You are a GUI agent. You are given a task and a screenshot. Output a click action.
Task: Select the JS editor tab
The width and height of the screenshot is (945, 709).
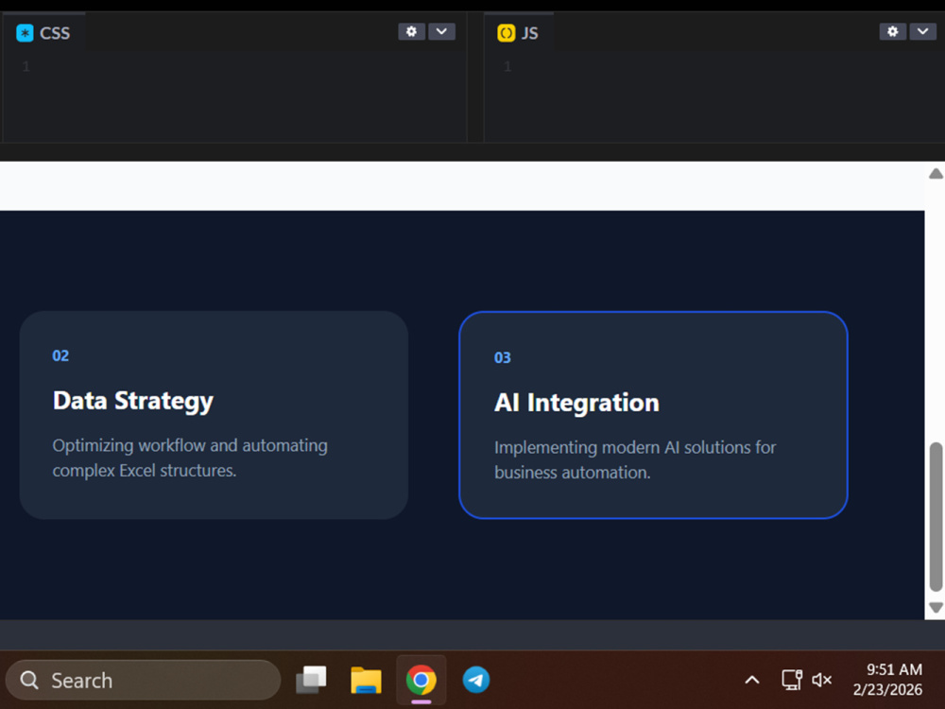(518, 32)
